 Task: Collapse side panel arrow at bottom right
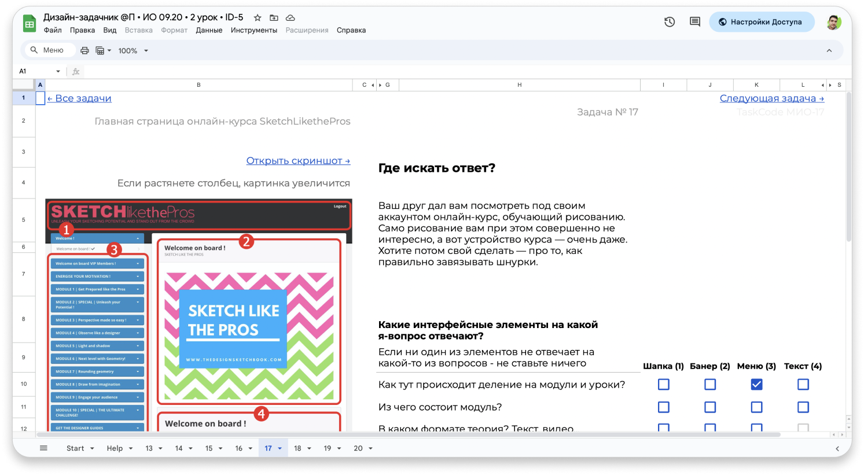click(x=837, y=448)
